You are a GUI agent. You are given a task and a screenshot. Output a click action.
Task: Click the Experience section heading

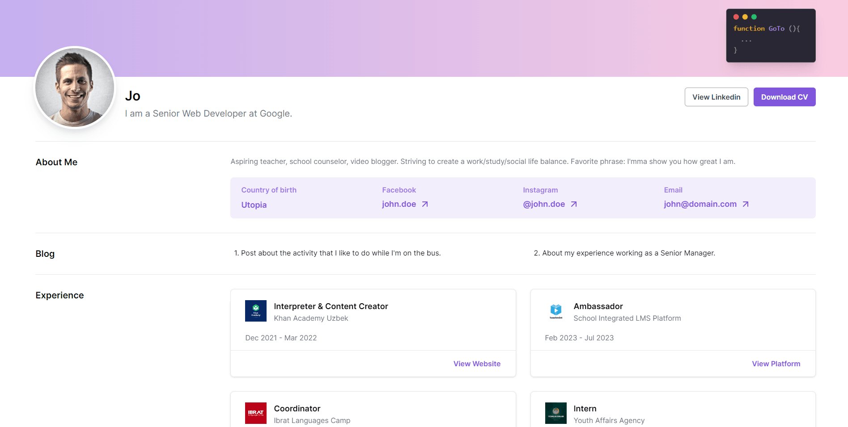click(x=59, y=295)
